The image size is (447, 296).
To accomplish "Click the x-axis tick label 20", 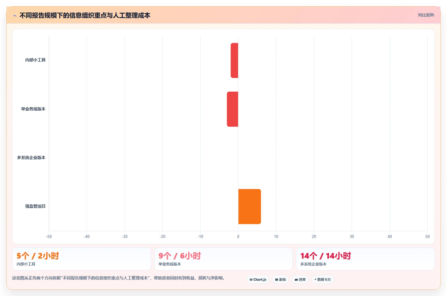I will (314, 236).
